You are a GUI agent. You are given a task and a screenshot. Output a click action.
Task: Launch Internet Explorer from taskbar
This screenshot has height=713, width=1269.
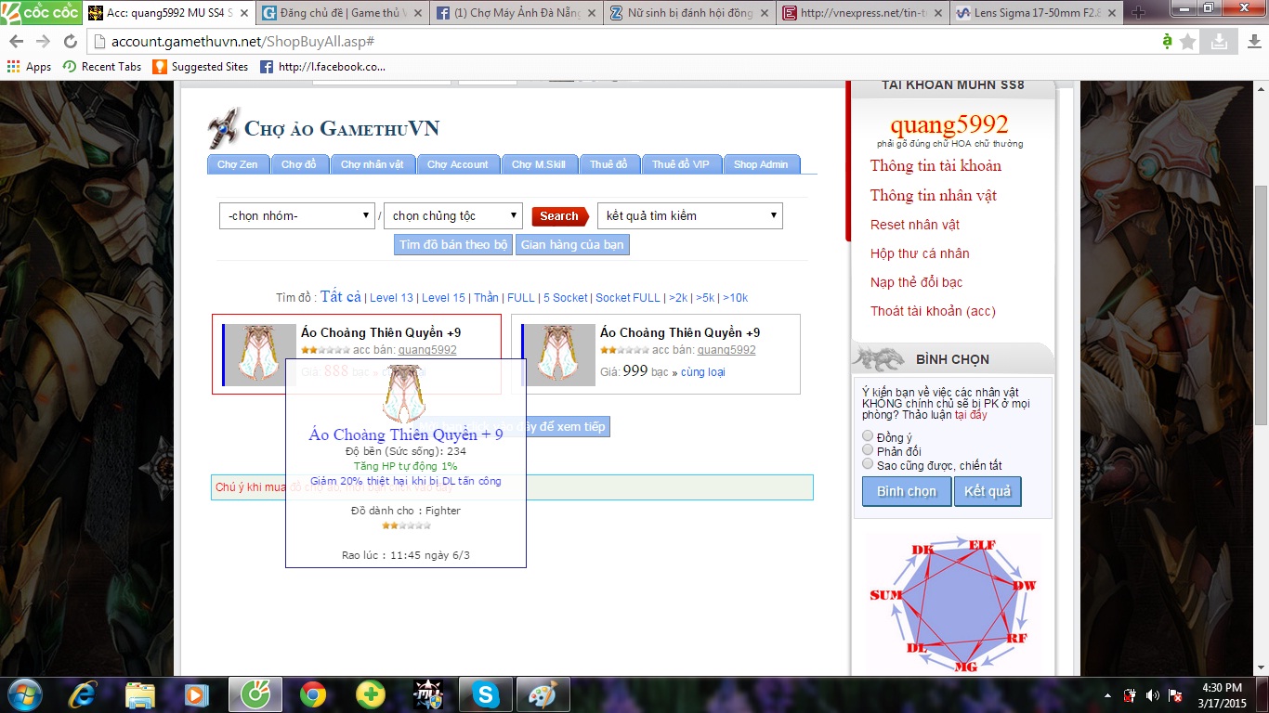pos(83,694)
